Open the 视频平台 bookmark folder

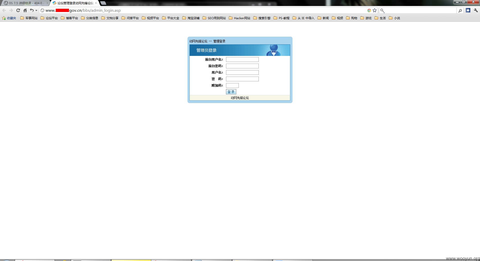coord(150,18)
